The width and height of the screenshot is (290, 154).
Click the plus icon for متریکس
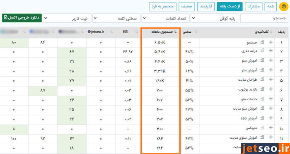[271, 128]
